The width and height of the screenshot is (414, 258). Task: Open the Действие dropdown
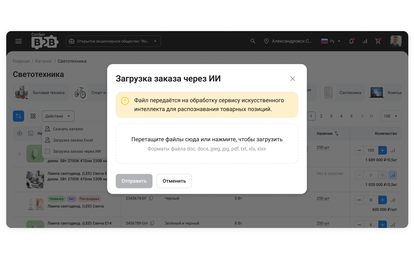pos(58,116)
